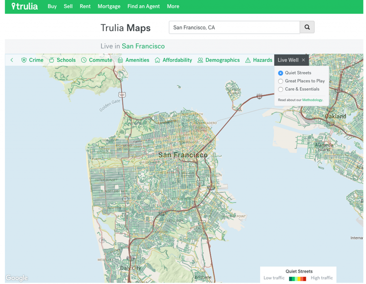Open the Rent menu
366x284 pixels.
tap(85, 6)
